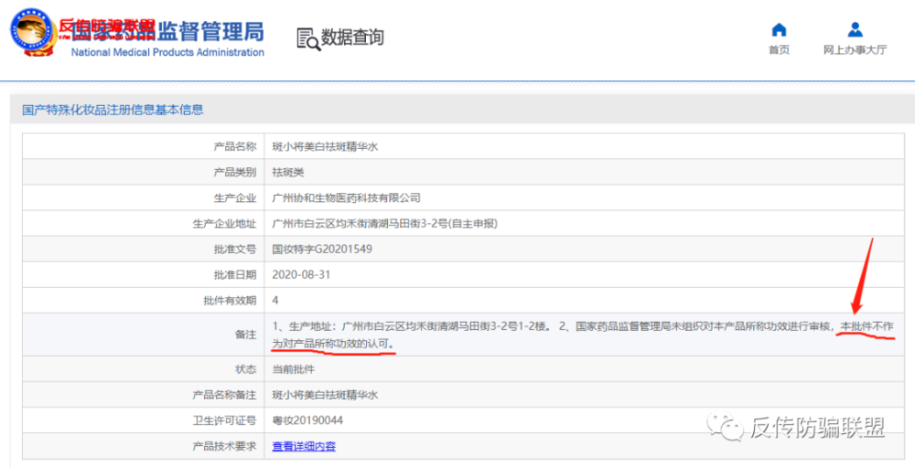Select the 备注 row label
915x468 pixels.
pos(245,335)
